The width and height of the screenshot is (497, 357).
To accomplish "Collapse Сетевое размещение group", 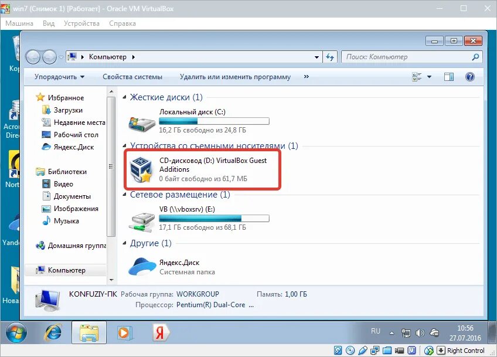I will coord(125,195).
